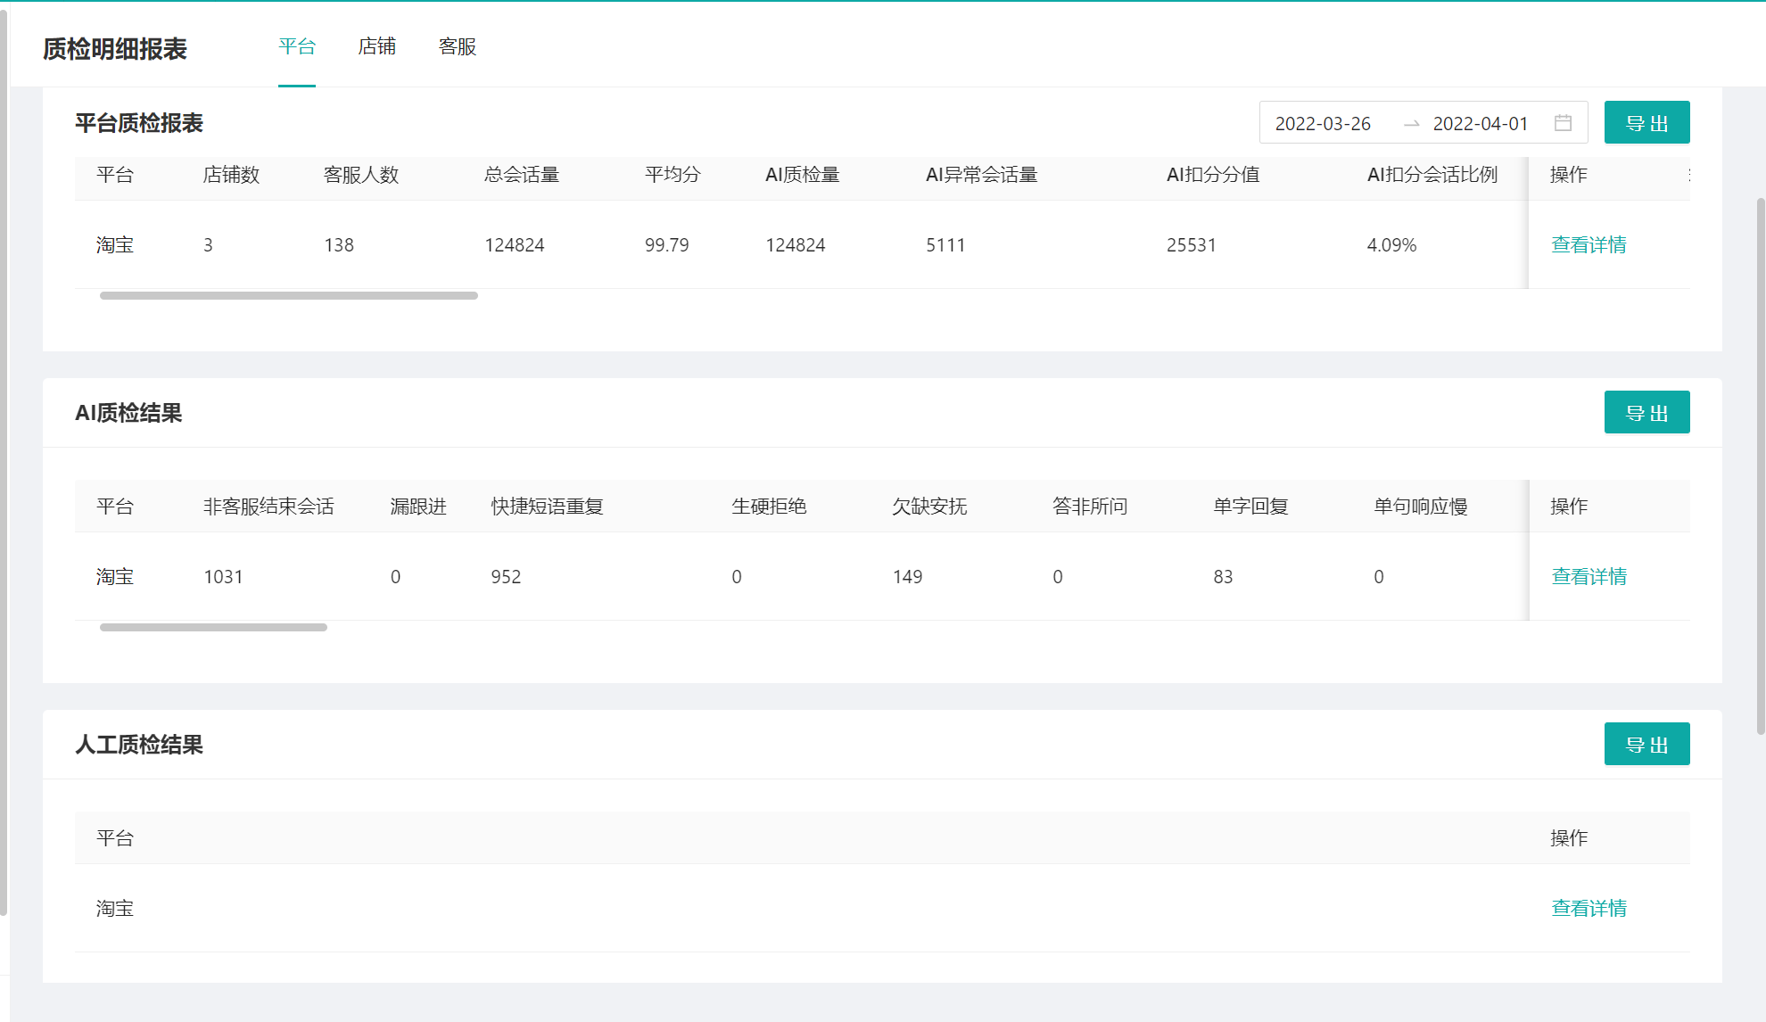Click the 平均分 column header

pyautogui.click(x=673, y=175)
